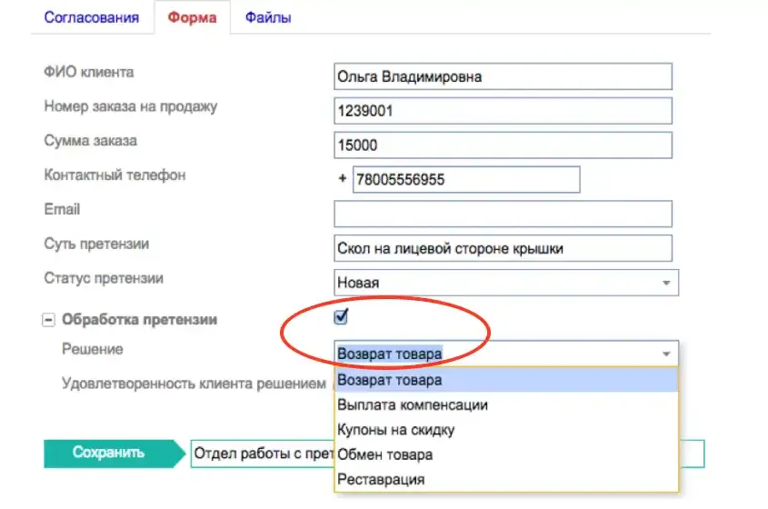Click the plus sign before phone number

tap(343, 179)
